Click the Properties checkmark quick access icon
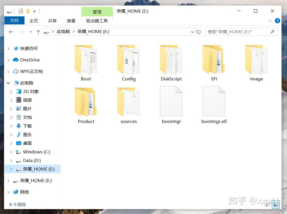The width and height of the screenshot is (287, 214). coord(21,11)
